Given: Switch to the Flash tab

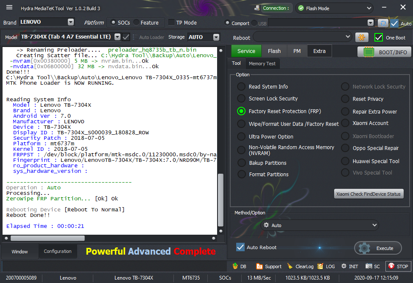Looking at the screenshot, I should click(x=274, y=51).
